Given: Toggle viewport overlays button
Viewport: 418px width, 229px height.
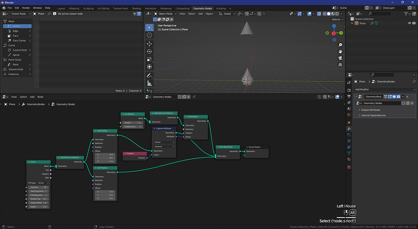Looking at the screenshot, I should [x=309, y=13].
